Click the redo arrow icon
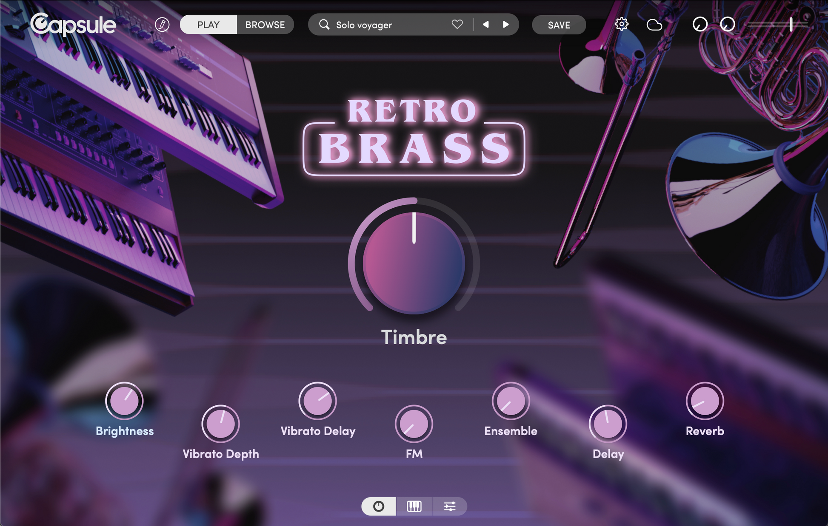This screenshot has height=526, width=828. pos(727,25)
